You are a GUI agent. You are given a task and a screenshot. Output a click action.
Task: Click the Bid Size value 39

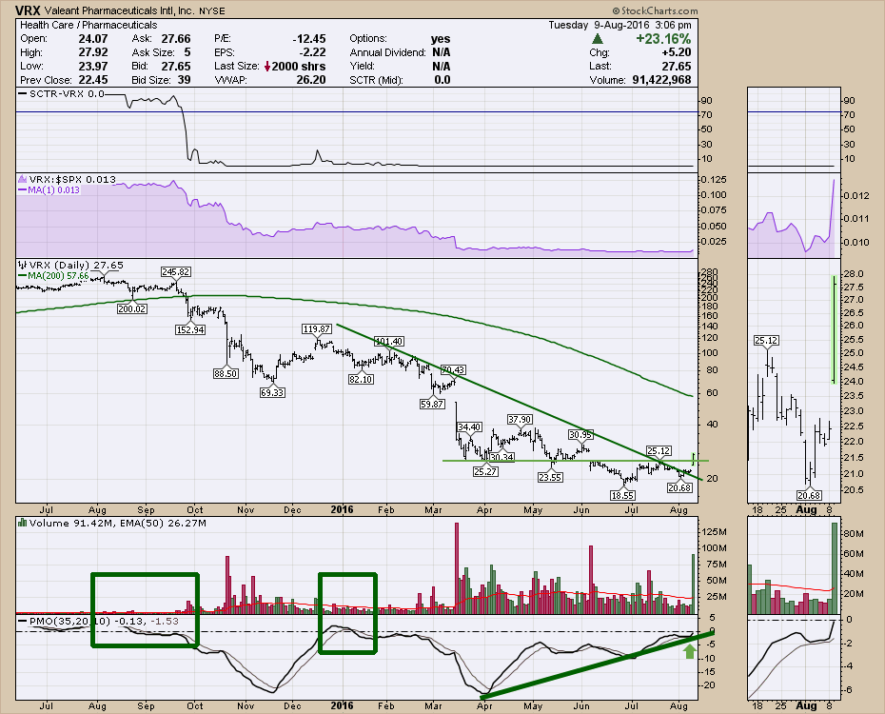184,80
